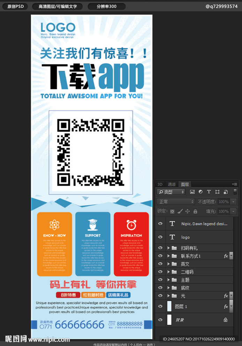The height and width of the screenshot is (346, 242).
Task: Select the 送精美礼品 blue badge
Action: pos(118,295)
